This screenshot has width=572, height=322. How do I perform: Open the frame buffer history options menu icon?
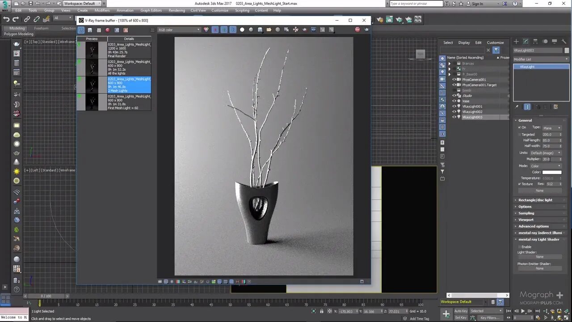[152, 30]
